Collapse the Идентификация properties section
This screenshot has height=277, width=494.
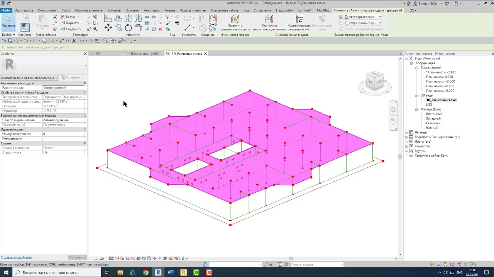[x=85, y=129]
